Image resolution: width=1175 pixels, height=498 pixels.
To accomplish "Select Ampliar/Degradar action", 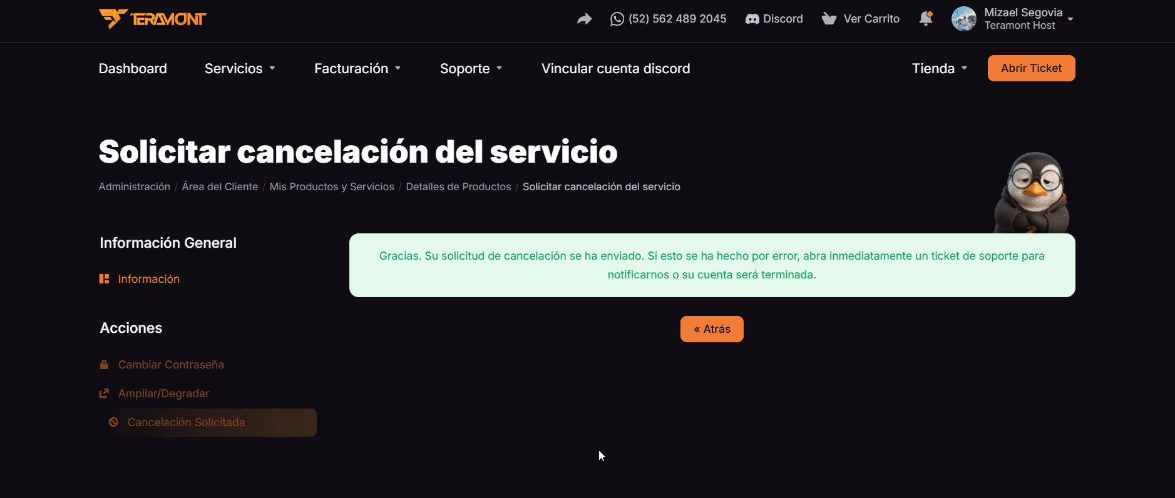I will (x=163, y=394).
